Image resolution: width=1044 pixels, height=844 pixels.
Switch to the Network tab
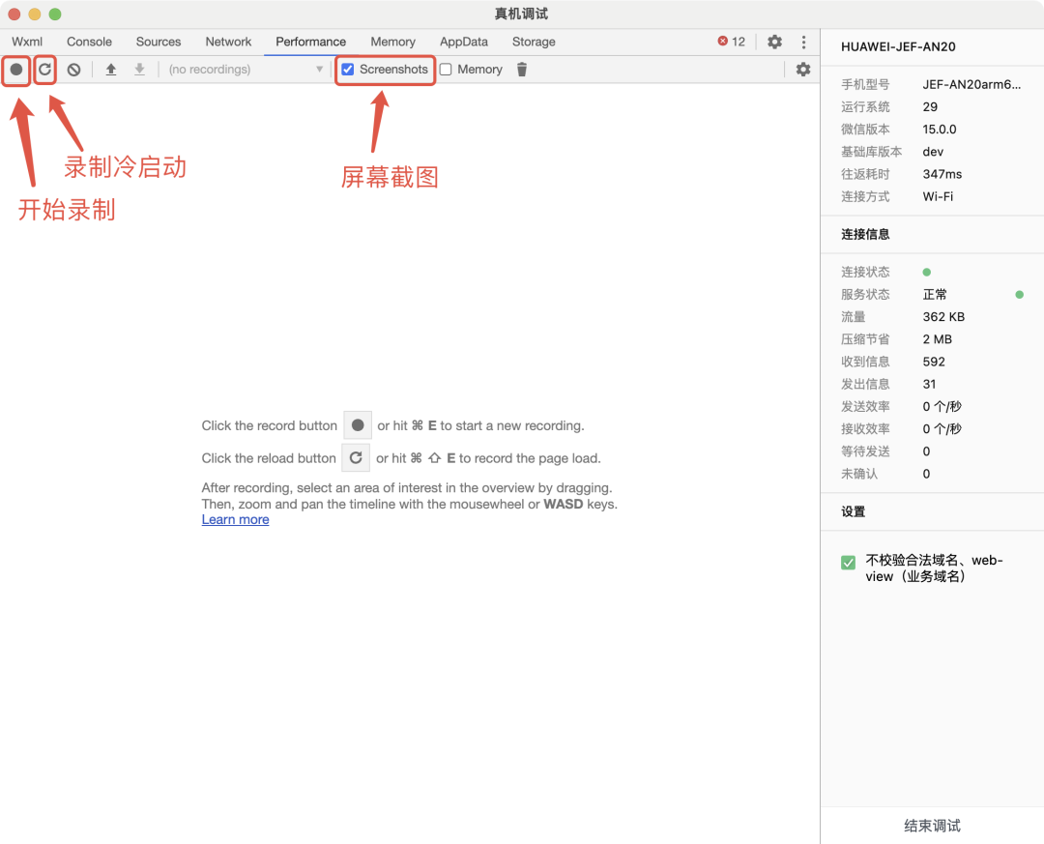228,42
